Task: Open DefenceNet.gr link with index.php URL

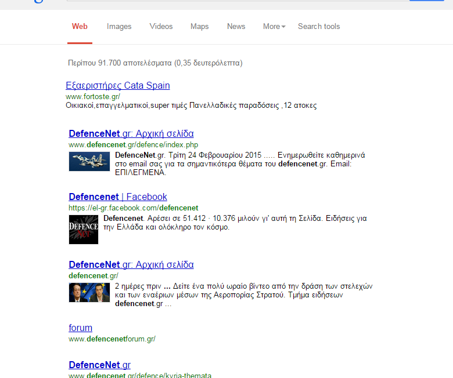Action: [x=131, y=134]
